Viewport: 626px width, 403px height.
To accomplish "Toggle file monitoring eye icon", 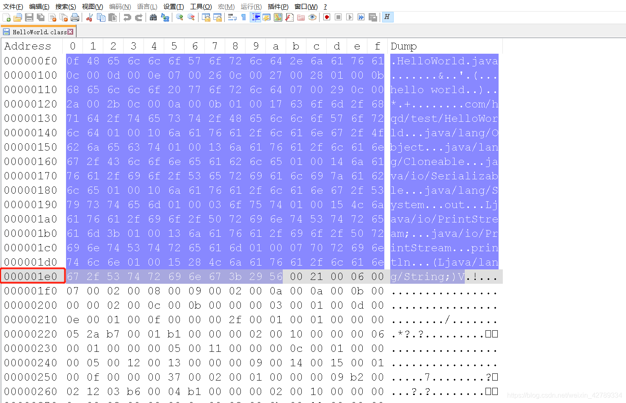I will [x=312, y=17].
